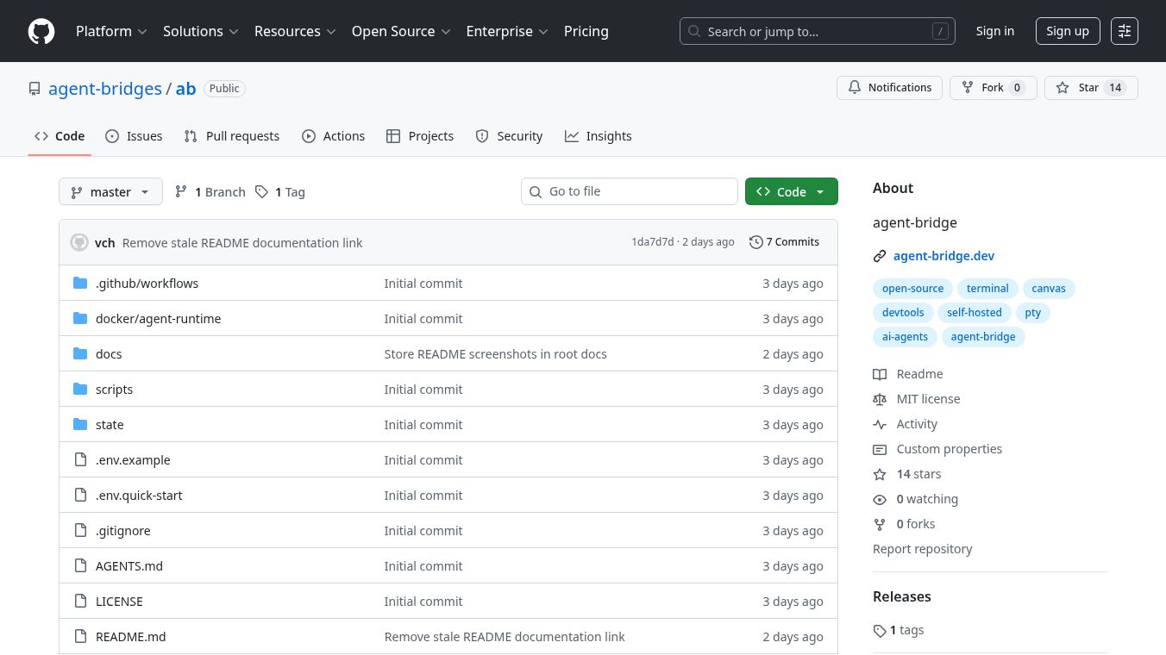
Task: Expand the master branch dropdown
Action: 110,192
